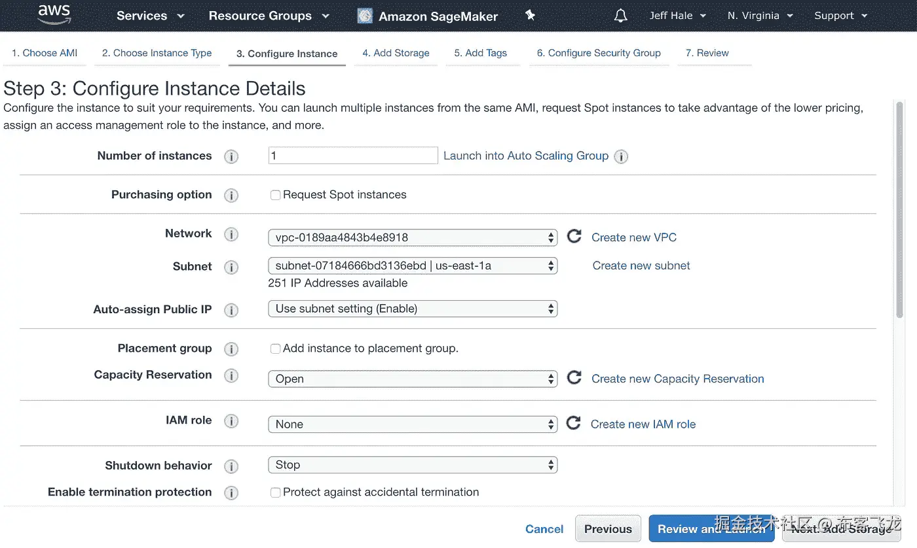
Task: Refresh the Capacity Reservation list
Action: coord(574,378)
